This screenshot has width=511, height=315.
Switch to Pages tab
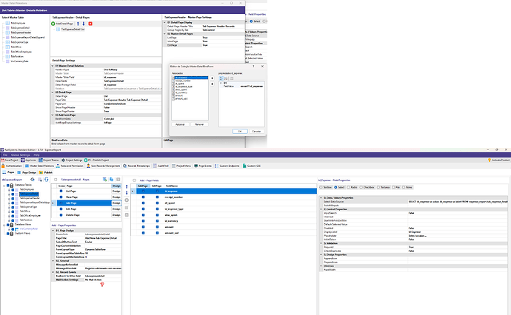tap(8, 172)
